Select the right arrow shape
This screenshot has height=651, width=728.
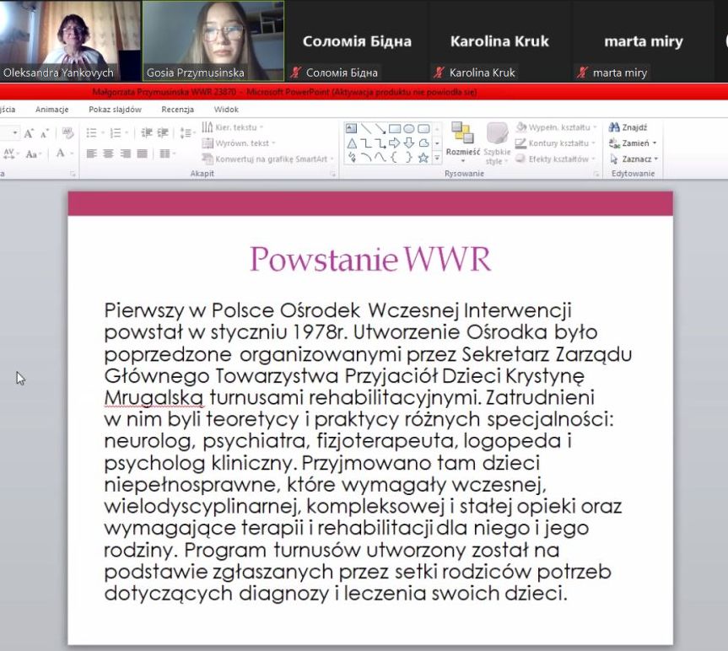pyautogui.click(x=395, y=143)
